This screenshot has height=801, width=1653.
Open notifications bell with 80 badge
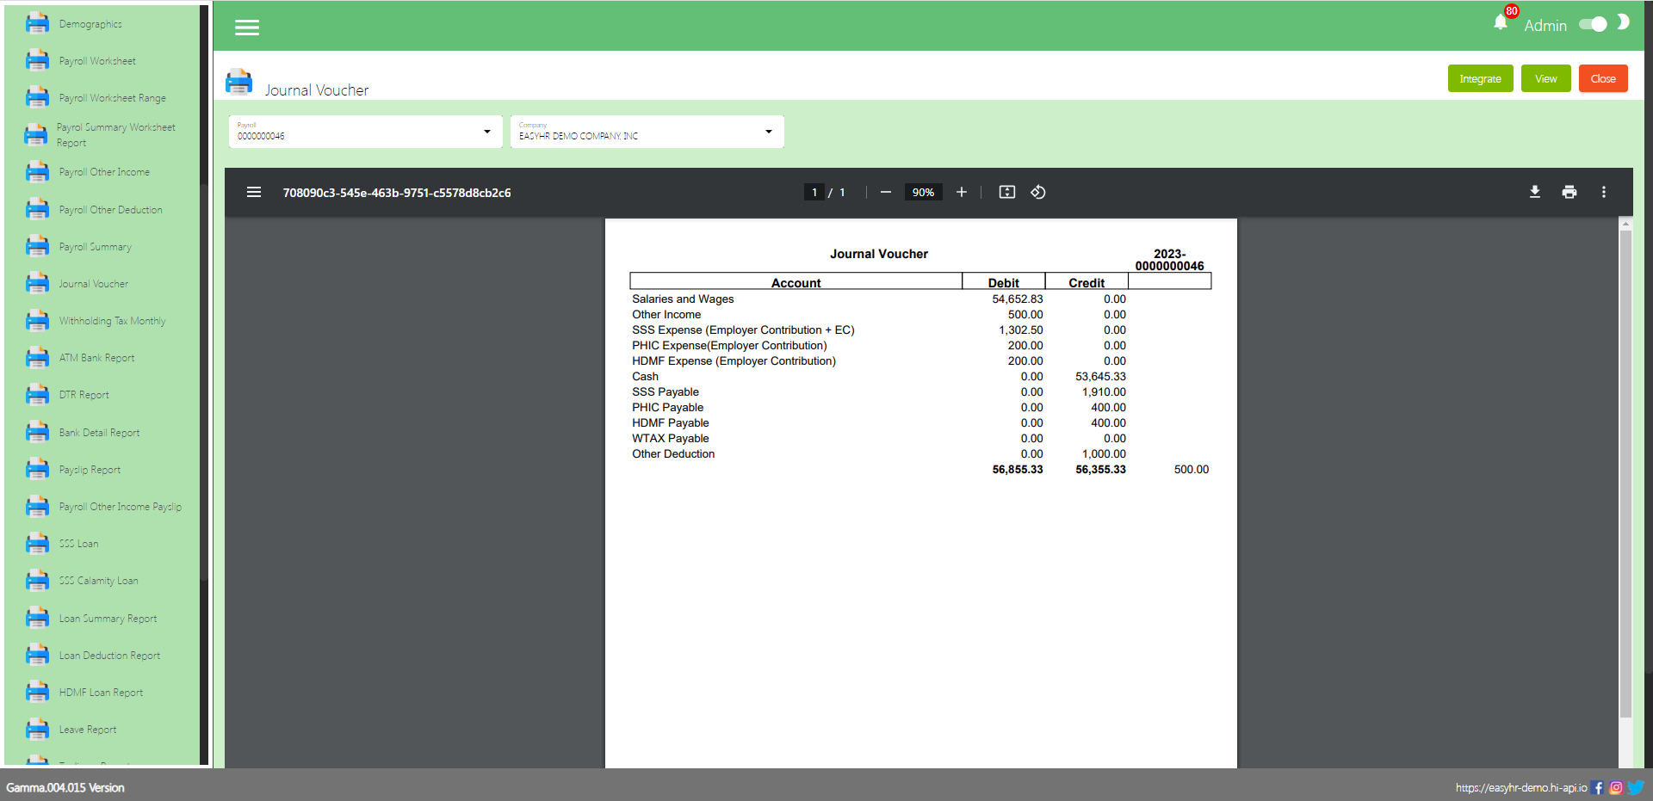[x=1501, y=23]
